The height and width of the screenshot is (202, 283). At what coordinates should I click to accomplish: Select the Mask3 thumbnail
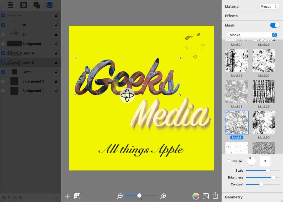click(x=237, y=123)
